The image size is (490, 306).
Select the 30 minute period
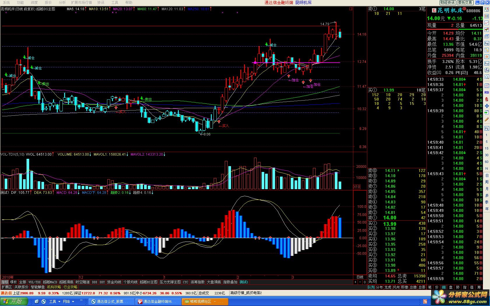pyautogui.click(x=487, y=155)
